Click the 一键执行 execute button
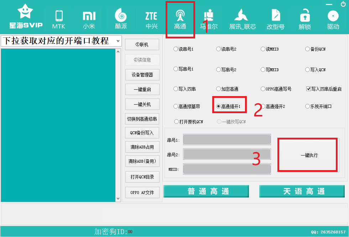The image size is (349, 237). 309,155
